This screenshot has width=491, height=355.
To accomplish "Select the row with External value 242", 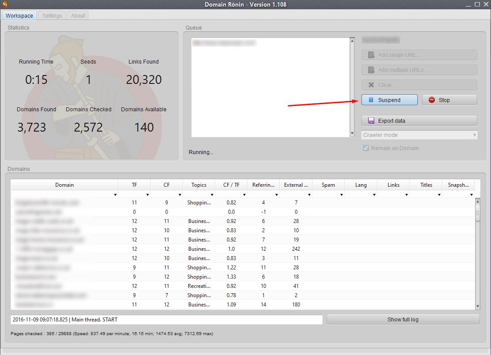I will pos(243,249).
